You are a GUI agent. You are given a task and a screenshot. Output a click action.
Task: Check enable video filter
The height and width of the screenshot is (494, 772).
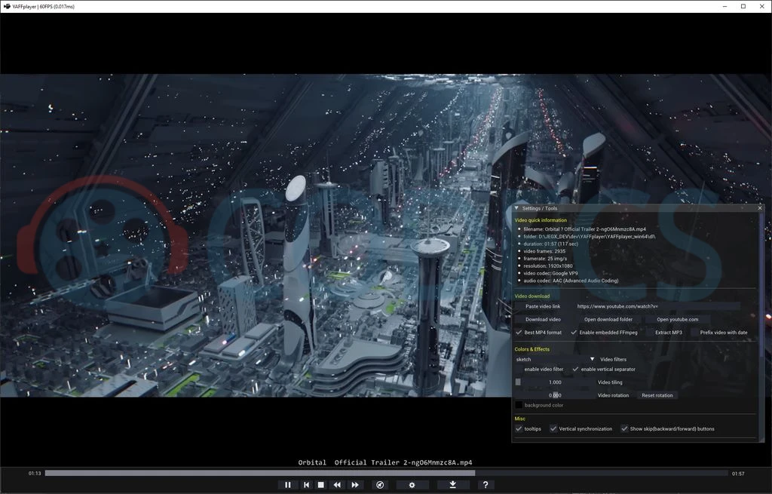click(519, 369)
